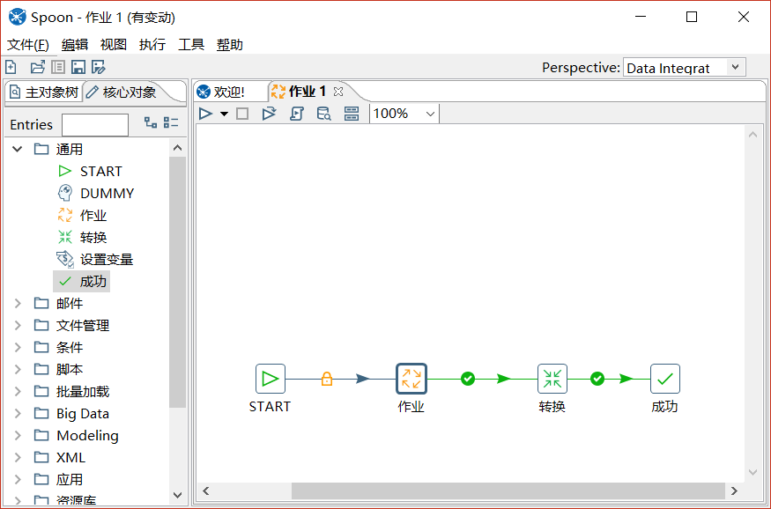Expand the 邮件 folder
Viewport: 771px width, 509px height.
point(18,303)
